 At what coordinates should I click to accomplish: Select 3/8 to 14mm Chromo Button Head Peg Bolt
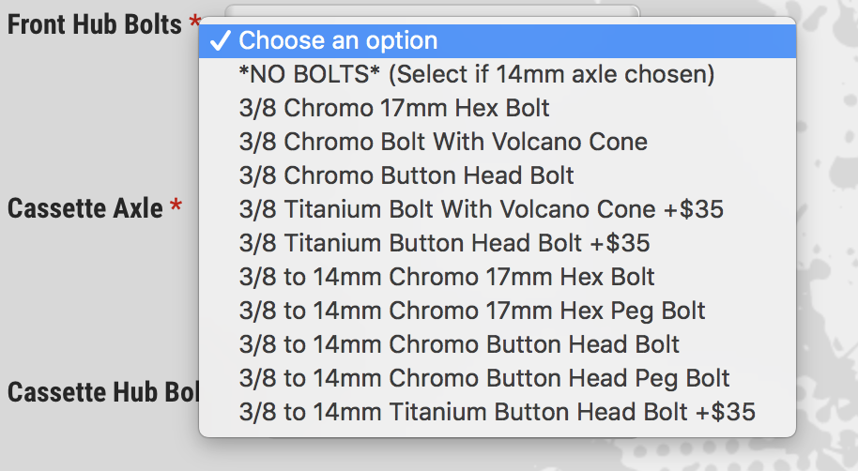tap(484, 378)
